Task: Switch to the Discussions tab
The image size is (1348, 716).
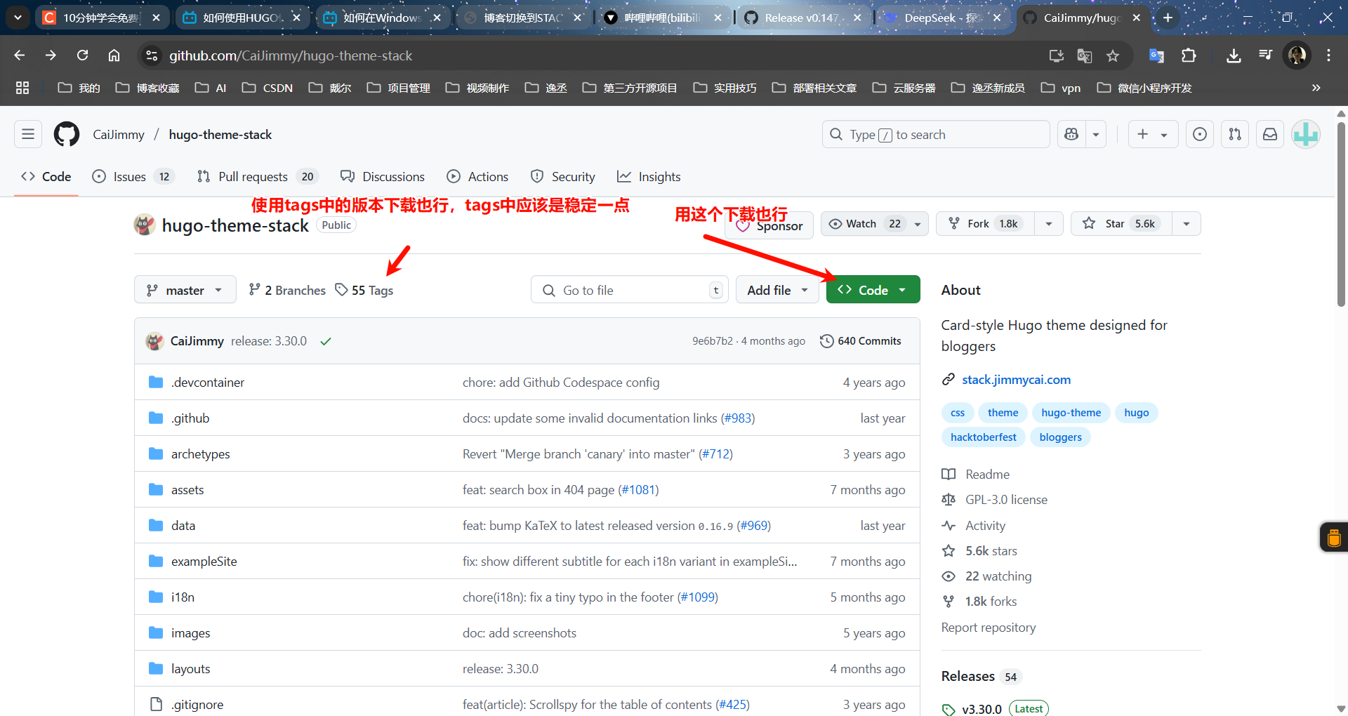Action: (383, 177)
